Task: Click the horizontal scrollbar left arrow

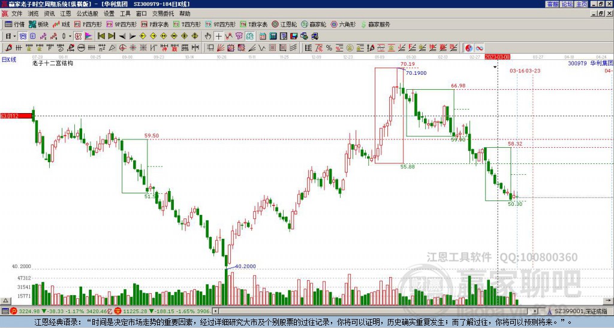Action: [215, 311]
